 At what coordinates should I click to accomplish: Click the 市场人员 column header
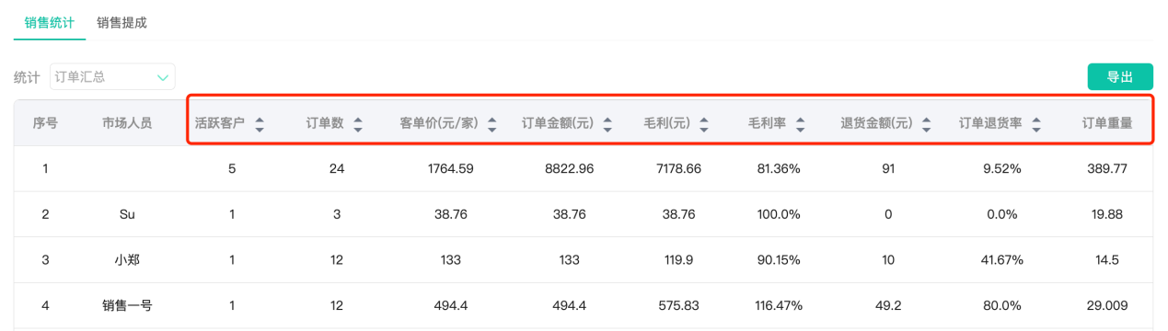127,123
